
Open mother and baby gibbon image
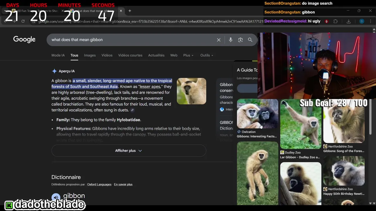pyautogui.click(x=301, y=183)
